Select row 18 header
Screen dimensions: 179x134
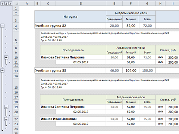click(16, 102)
